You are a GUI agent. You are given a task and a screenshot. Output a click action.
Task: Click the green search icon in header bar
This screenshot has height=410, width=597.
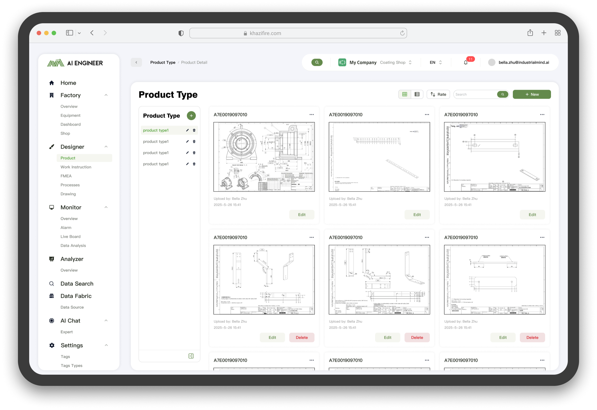click(317, 63)
